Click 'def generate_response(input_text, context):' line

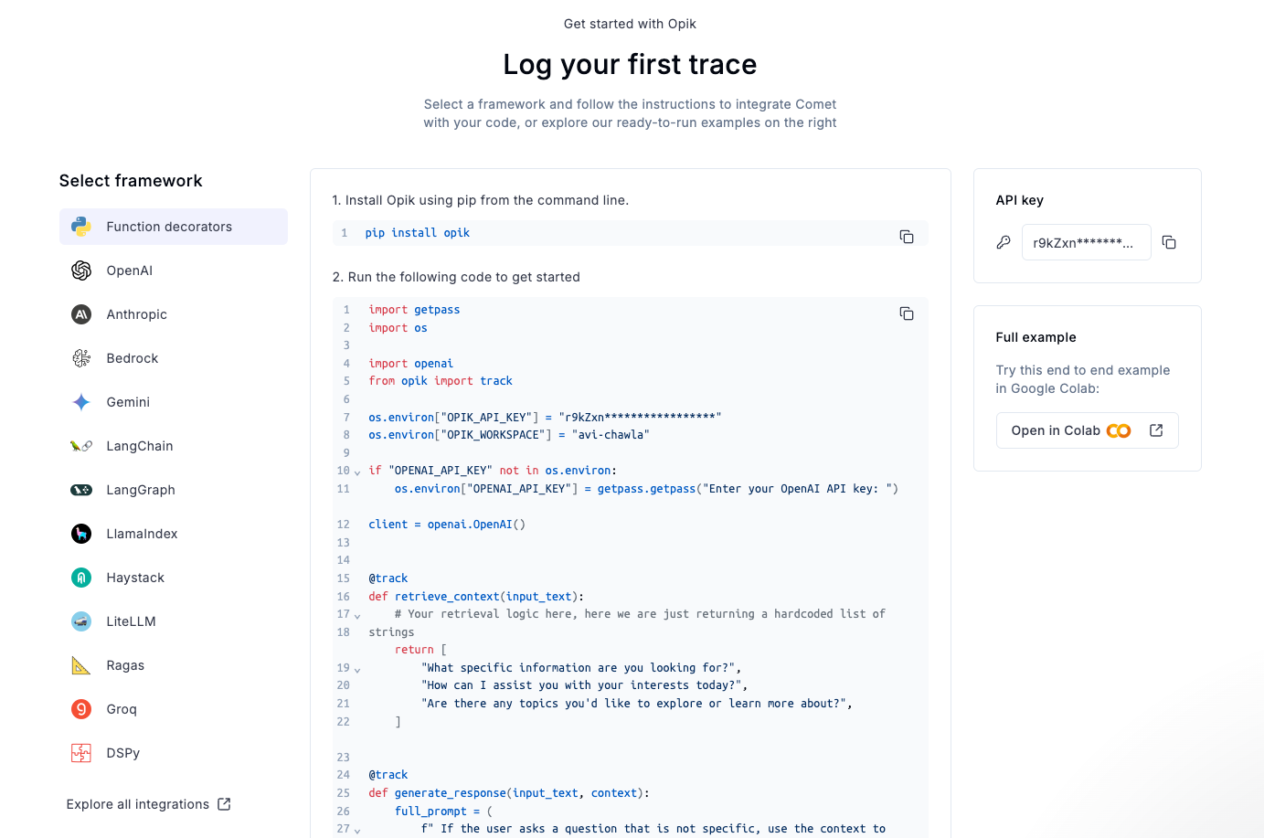click(x=509, y=793)
